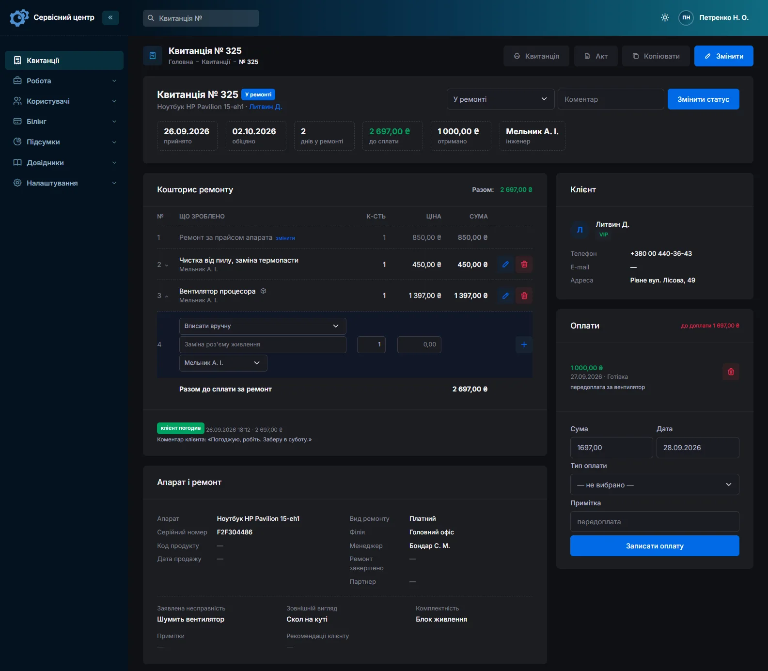Delete the 1 000,00 ₴ payment record
This screenshot has height=671, width=768.
(x=731, y=372)
